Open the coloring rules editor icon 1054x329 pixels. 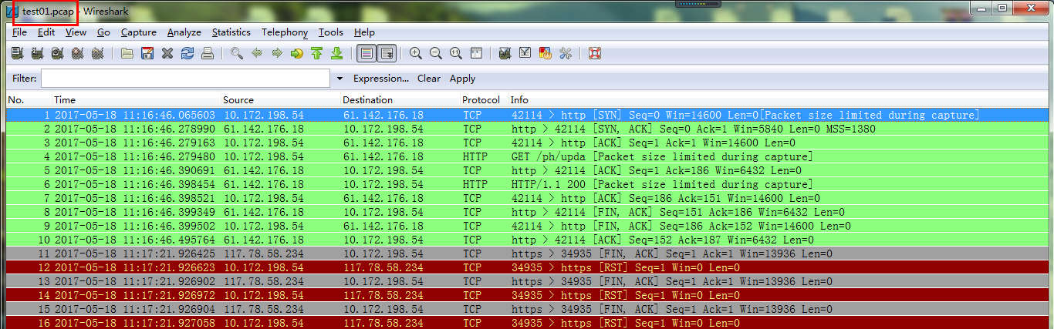pos(546,53)
